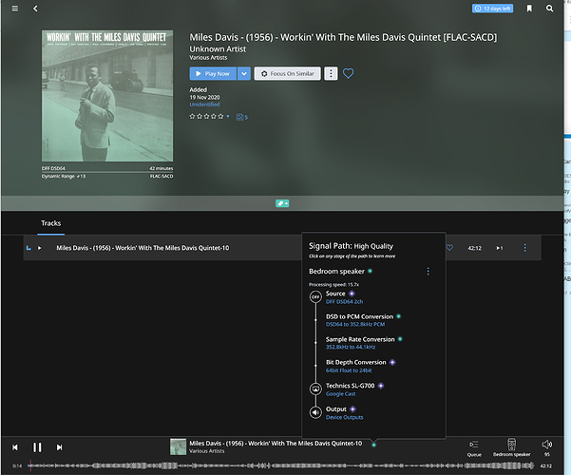The image size is (571, 475).
Task: Open Bedroom speaker zone picker
Action: [x=512, y=447]
